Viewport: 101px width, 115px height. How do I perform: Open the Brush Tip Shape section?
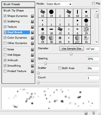point(14,11)
